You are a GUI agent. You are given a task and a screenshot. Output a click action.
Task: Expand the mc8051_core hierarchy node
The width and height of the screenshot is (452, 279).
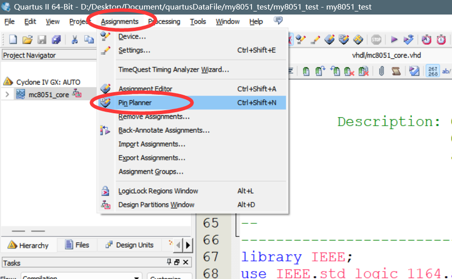(x=7, y=94)
